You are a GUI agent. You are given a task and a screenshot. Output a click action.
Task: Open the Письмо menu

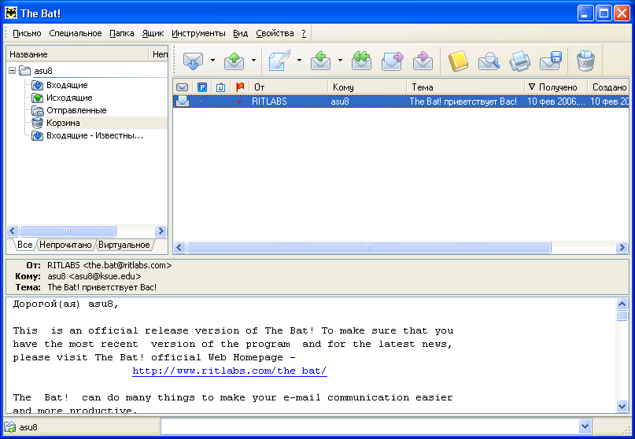[x=27, y=33]
